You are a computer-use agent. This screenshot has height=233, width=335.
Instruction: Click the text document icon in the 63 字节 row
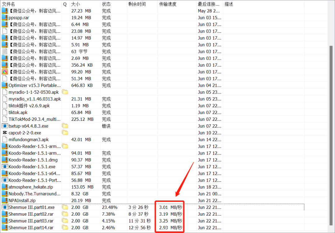tap(5, 51)
